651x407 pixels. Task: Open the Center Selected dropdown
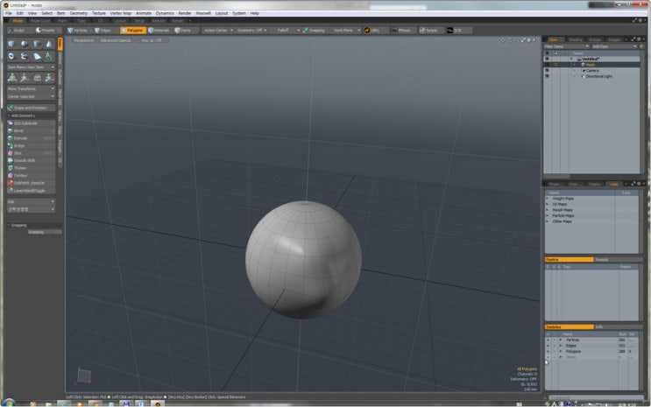[x=32, y=96]
